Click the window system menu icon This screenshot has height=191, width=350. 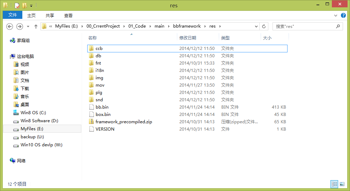6,5
